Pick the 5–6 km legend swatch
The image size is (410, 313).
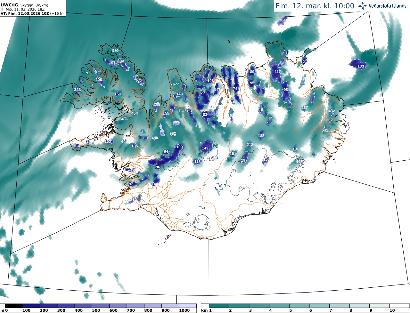(299, 306)
